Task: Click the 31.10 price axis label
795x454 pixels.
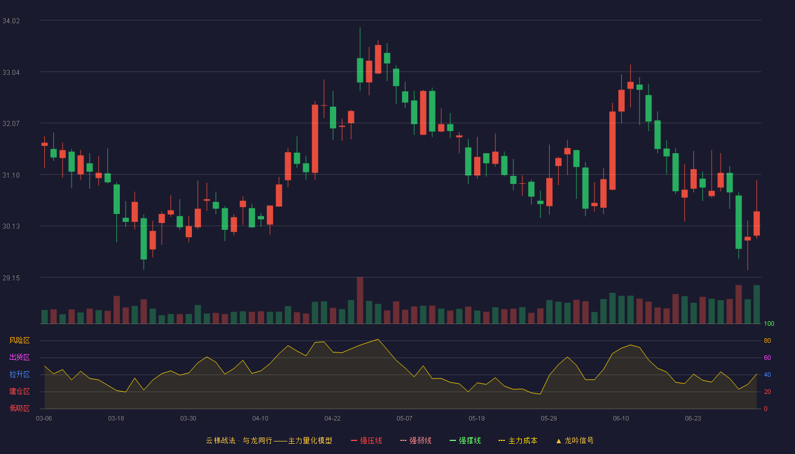Action: coord(11,175)
